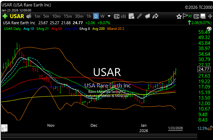Click the Dec label on the time axis
This screenshot has height=140, width=213.
pos(94,125)
